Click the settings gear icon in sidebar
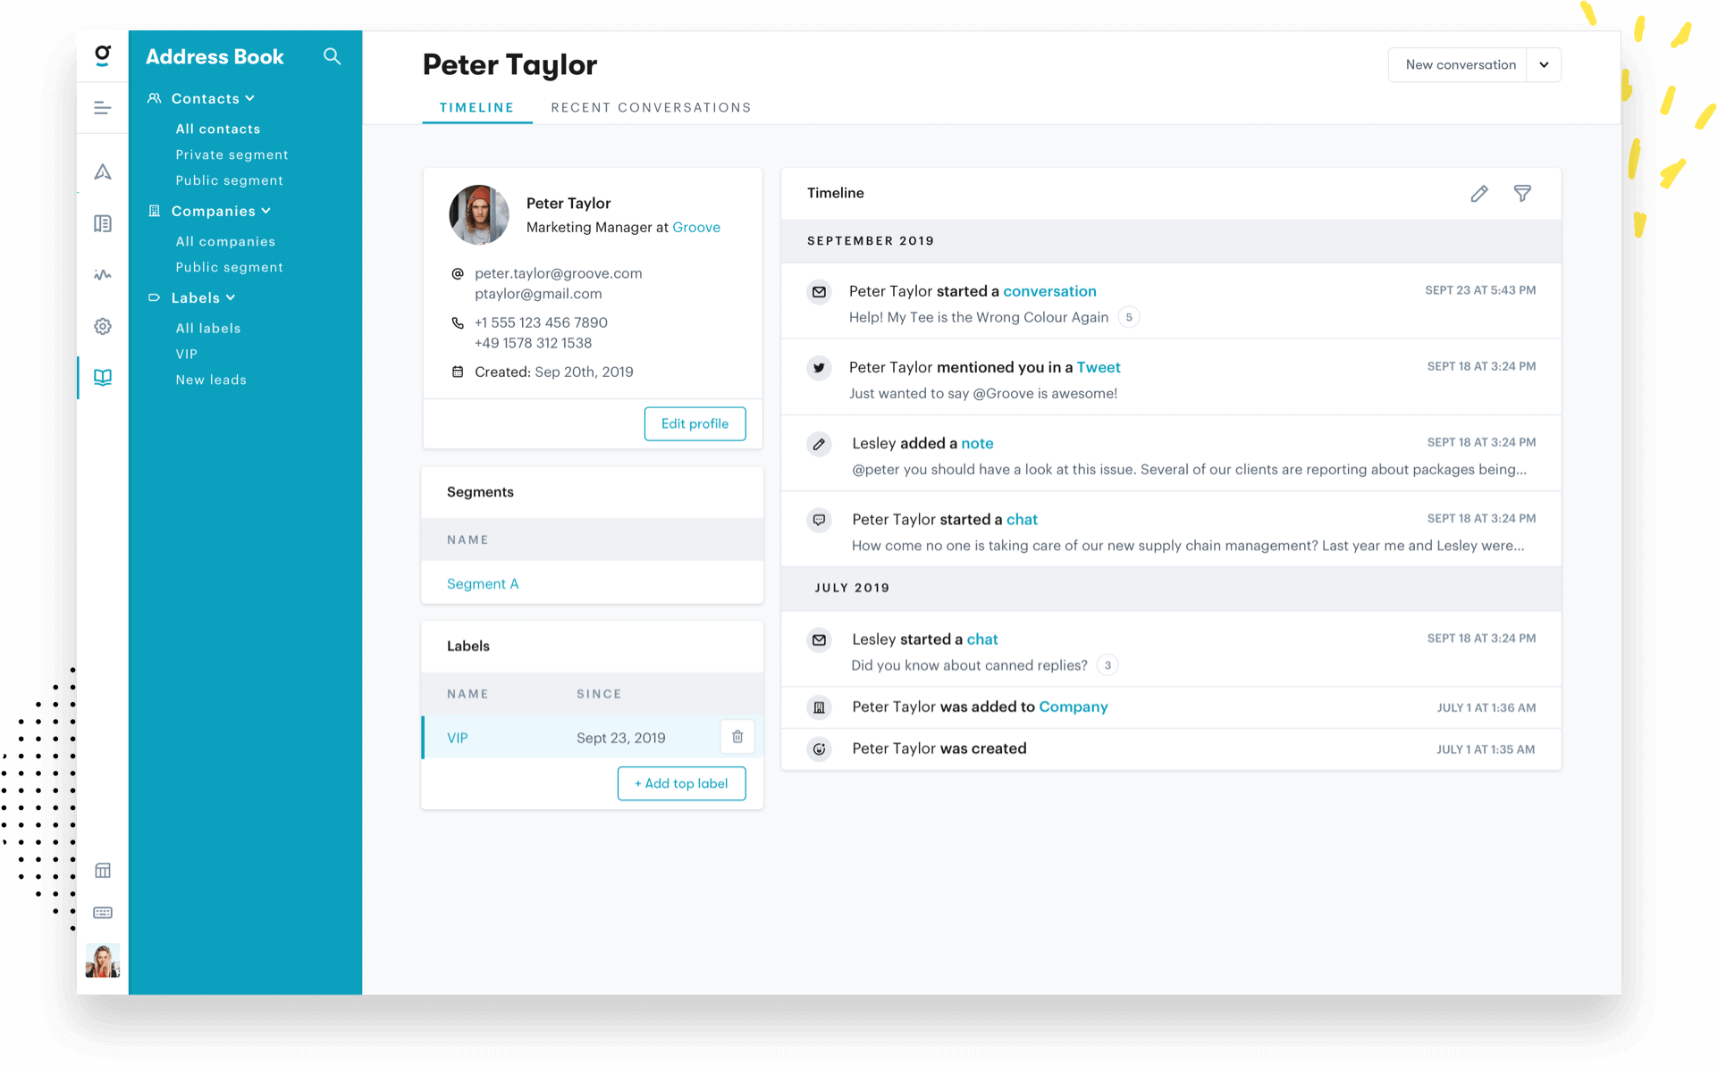The width and height of the screenshot is (1718, 1070). point(104,325)
